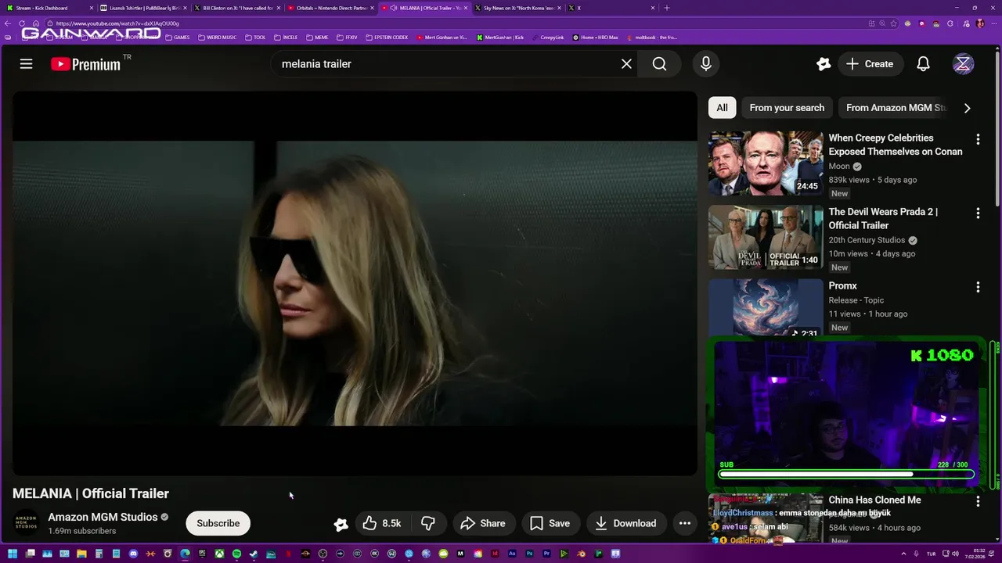The height and width of the screenshot is (563, 1002).
Task: Subscribe to Amazon MGM Studios
Action: [218, 523]
